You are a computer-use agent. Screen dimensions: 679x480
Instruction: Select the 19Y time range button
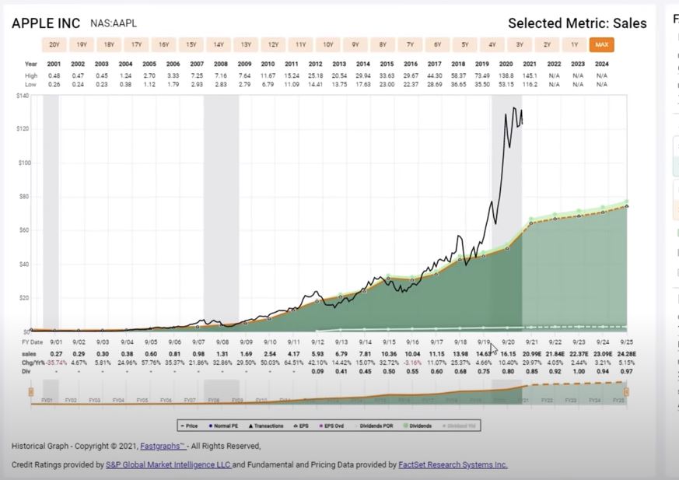tap(82, 44)
